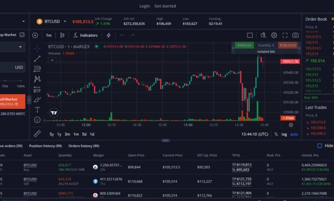Select the trend line drawing tool
The height and width of the screenshot is (201, 334).
click(x=37, y=59)
